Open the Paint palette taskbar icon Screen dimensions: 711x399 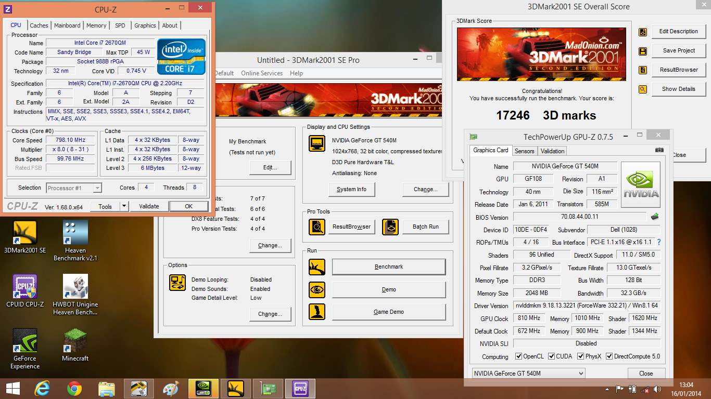coord(171,389)
